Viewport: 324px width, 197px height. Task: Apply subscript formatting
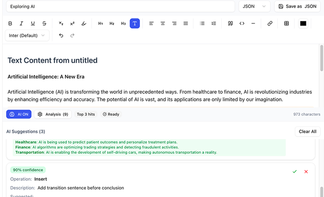point(61,24)
